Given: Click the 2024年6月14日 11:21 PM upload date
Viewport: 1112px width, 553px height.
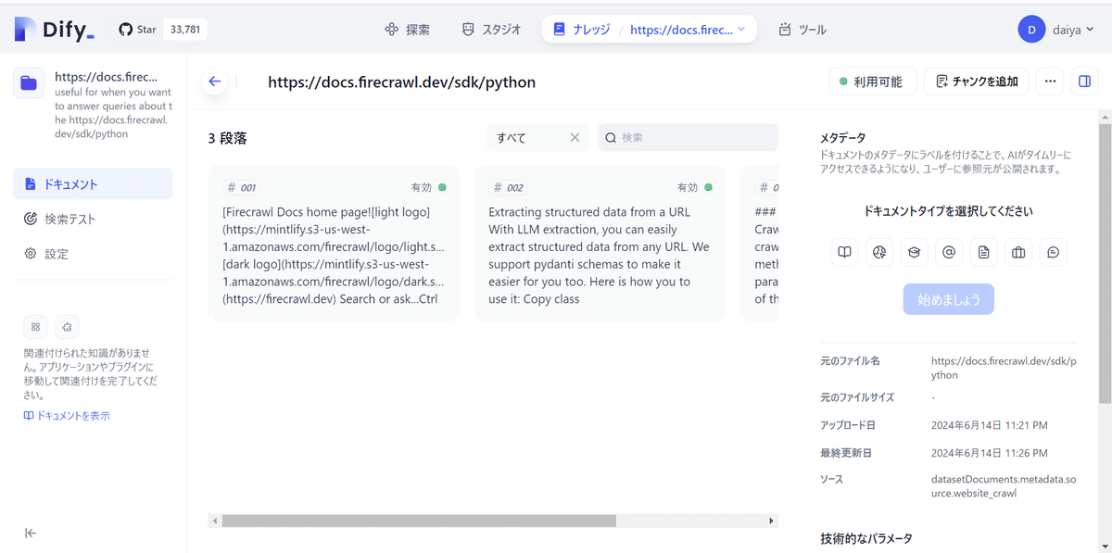Looking at the screenshot, I should pos(989,425).
